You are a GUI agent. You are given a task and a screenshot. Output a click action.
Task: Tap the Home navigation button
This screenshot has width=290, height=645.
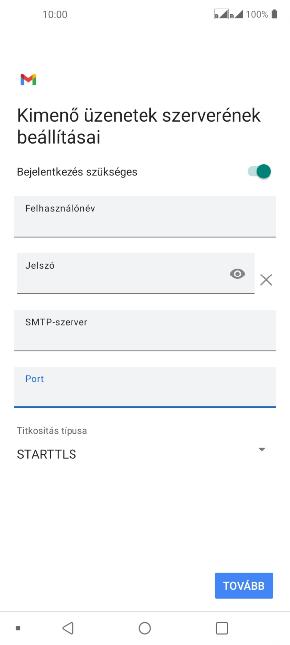point(145,628)
